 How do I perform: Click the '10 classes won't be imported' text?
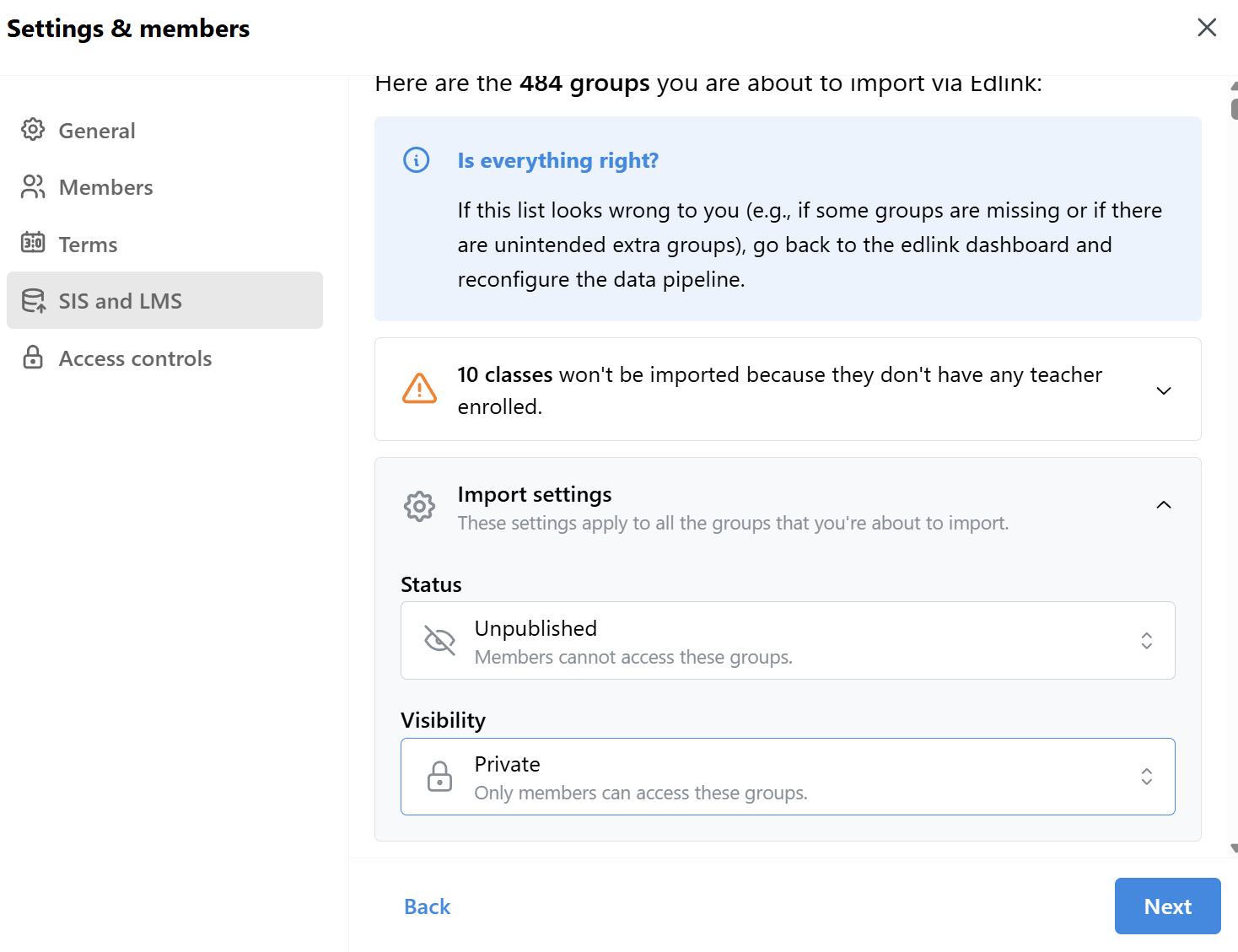coord(779,390)
